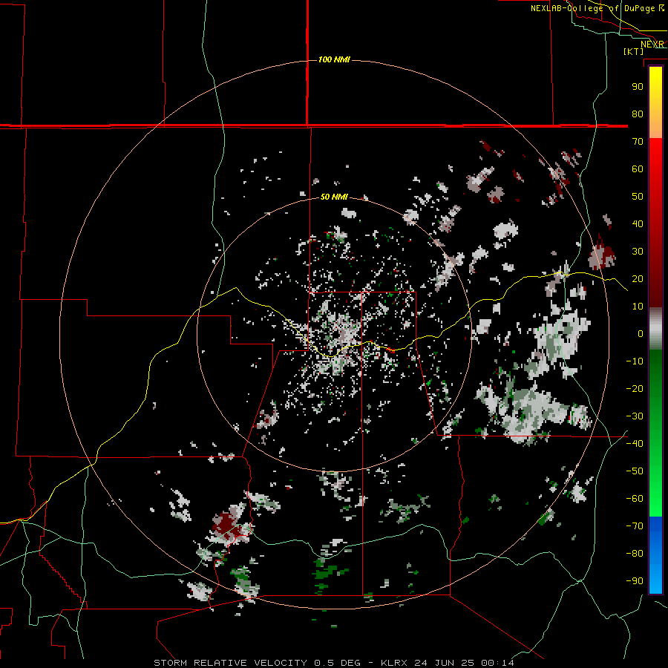Click the -50 value on velocity scale

[x=635, y=471]
